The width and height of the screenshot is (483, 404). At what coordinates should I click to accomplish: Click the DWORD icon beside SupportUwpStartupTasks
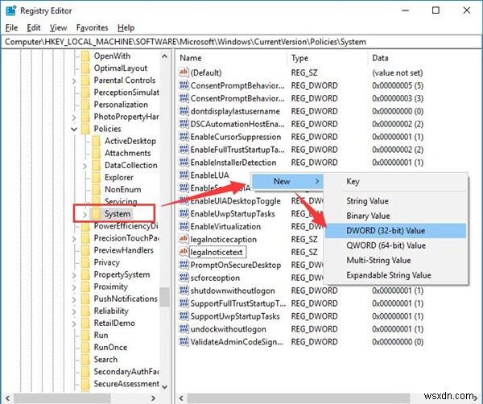[184, 316]
